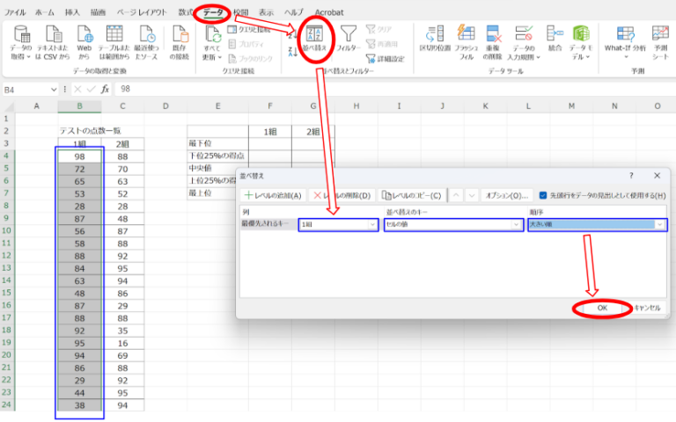Click the フィルター (Filter) funnel icon
Viewport: 676px width, 422px height.
click(x=349, y=40)
